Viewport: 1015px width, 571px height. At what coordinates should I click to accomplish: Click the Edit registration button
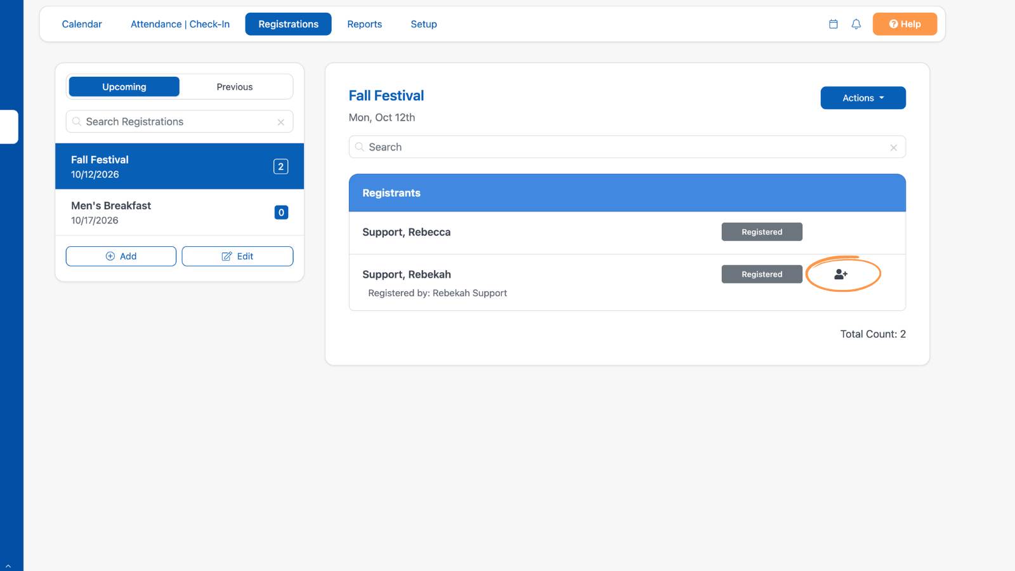(x=237, y=256)
